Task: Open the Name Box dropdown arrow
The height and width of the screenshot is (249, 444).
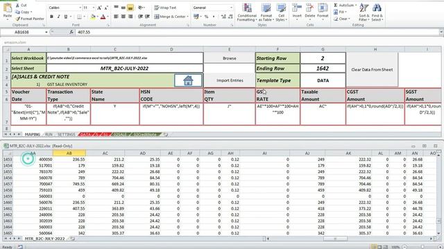Action: coord(46,33)
